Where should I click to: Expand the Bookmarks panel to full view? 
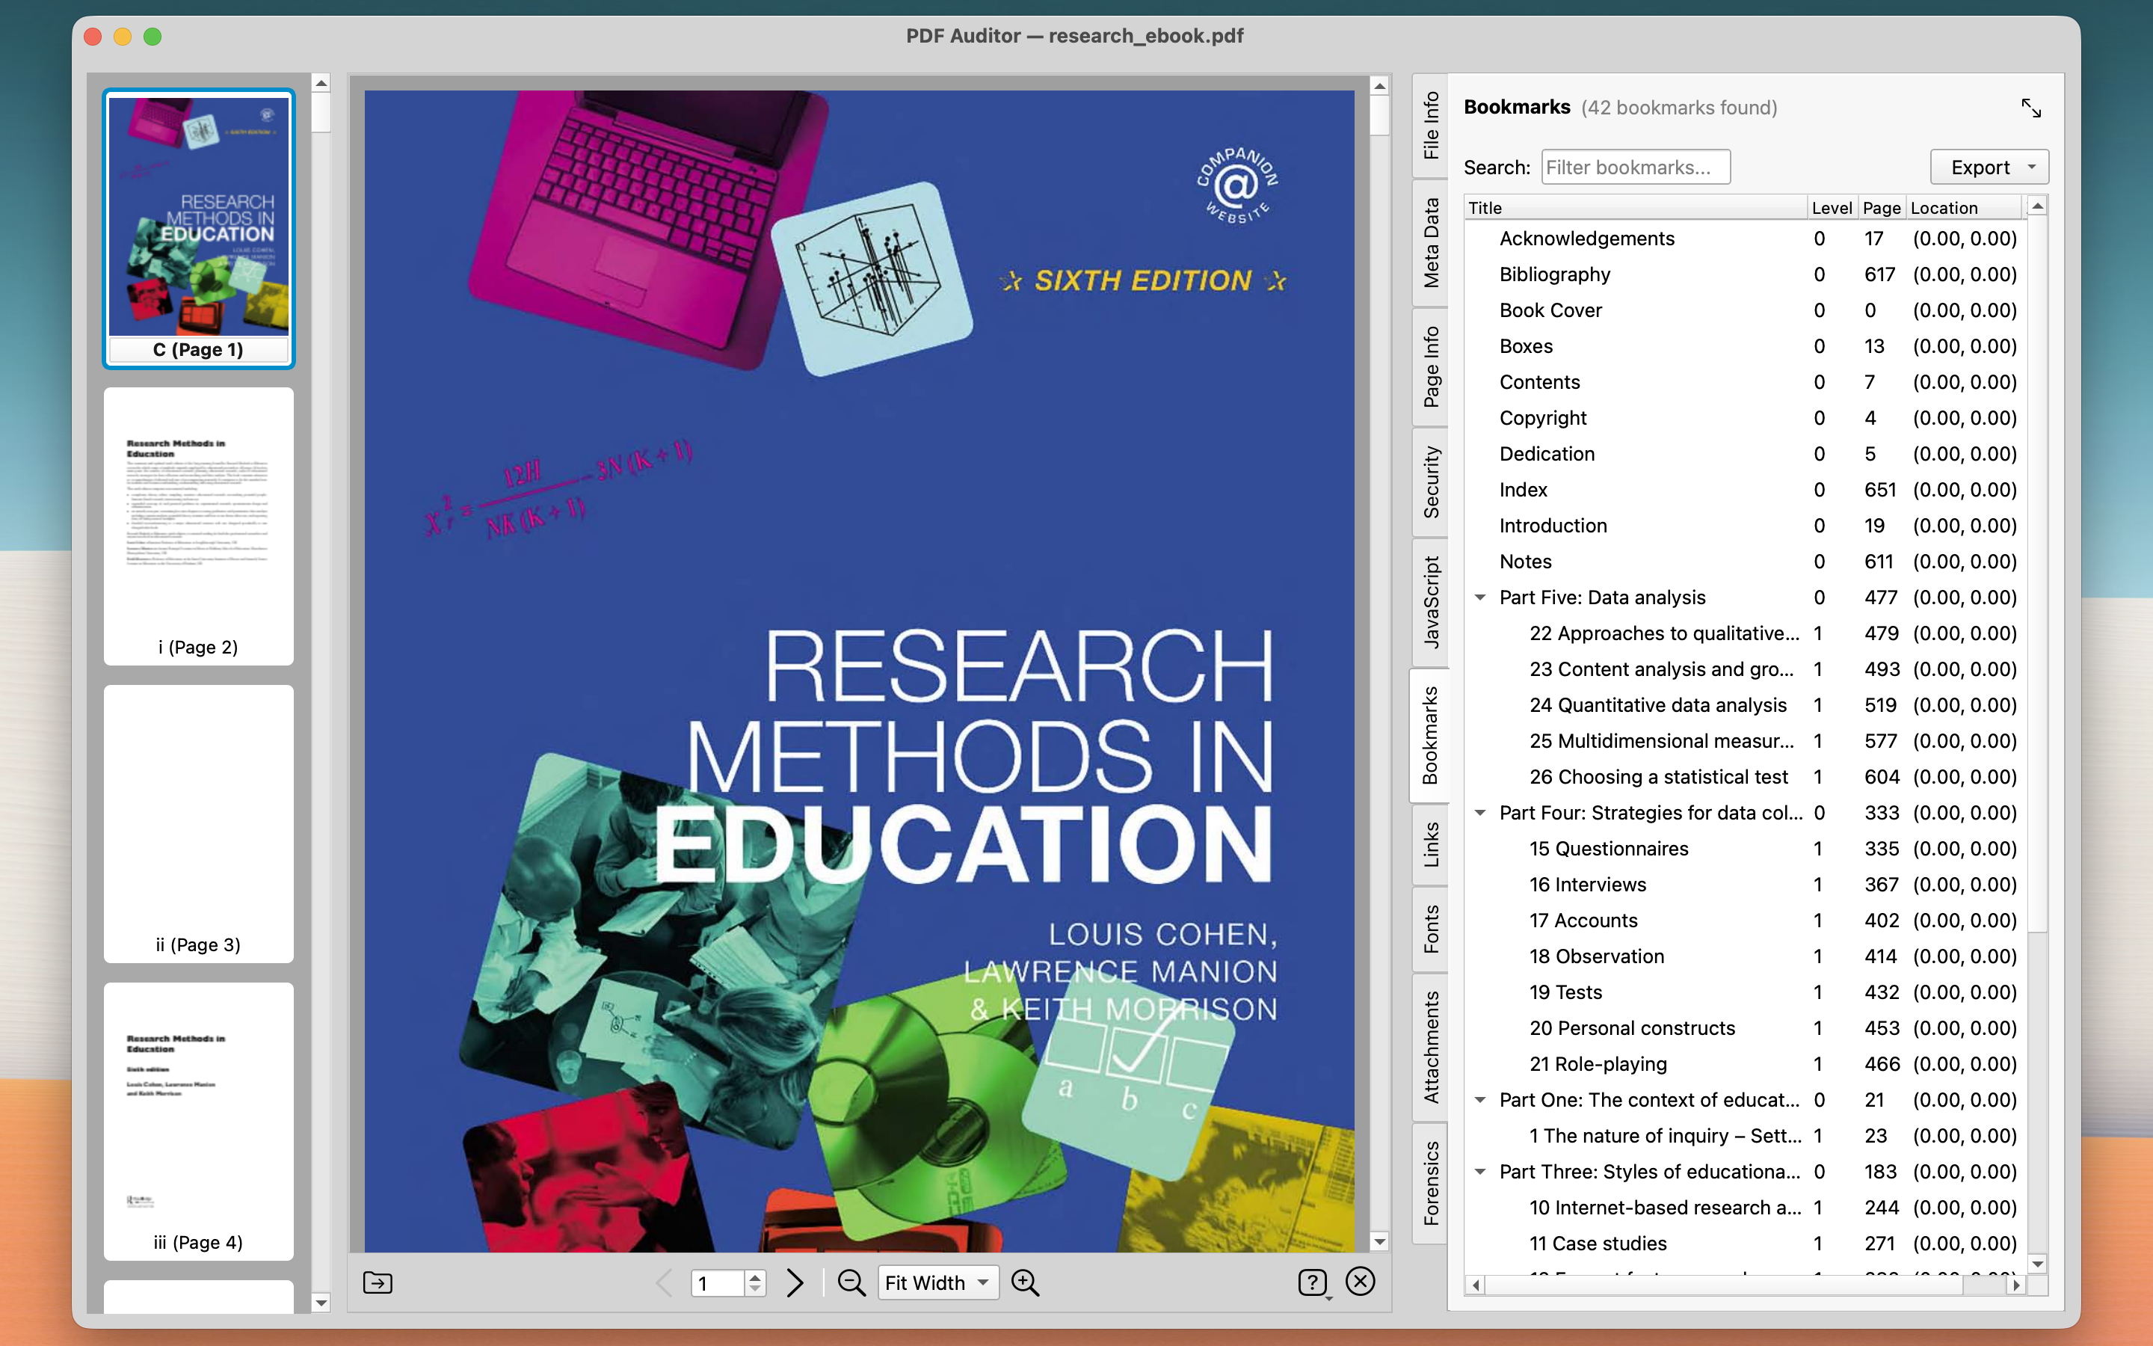pyautogui.click(x=2032, y=108)
